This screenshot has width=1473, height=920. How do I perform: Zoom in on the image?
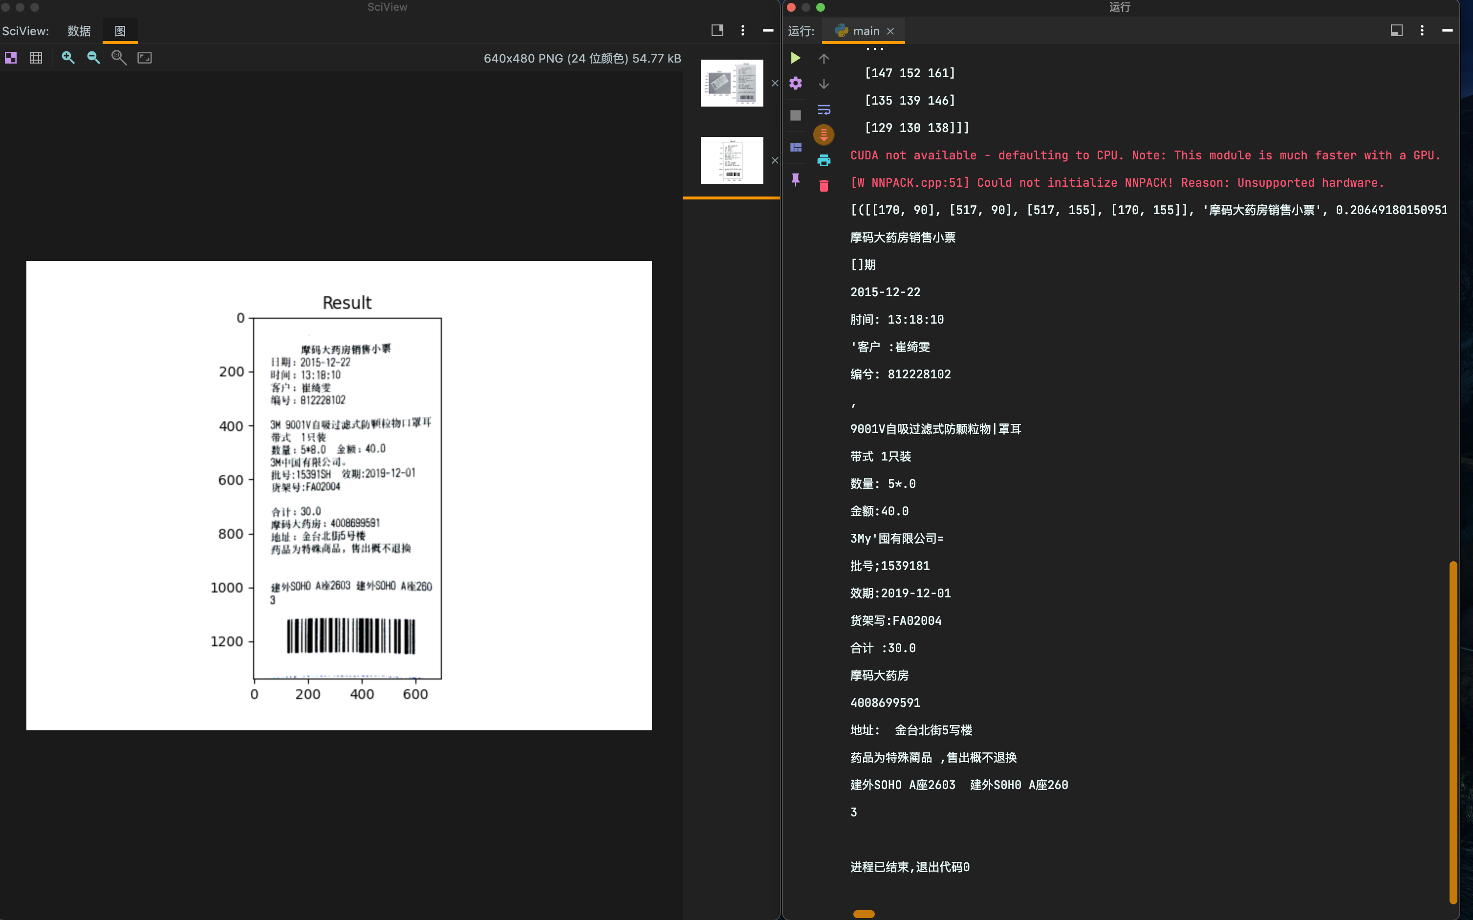(68, 58)
